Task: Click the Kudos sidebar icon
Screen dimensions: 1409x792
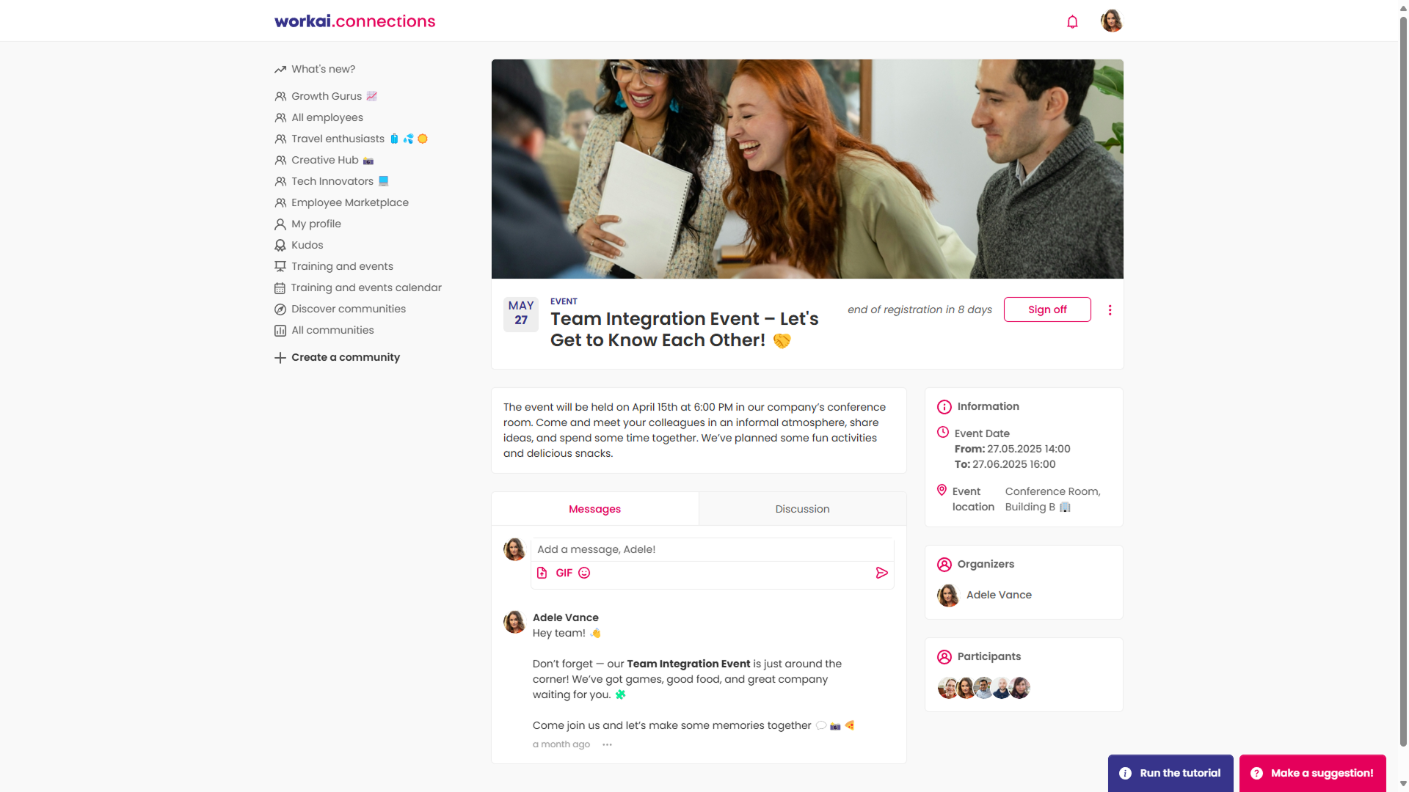Action: pyautogui.click(x=280, y=245)
